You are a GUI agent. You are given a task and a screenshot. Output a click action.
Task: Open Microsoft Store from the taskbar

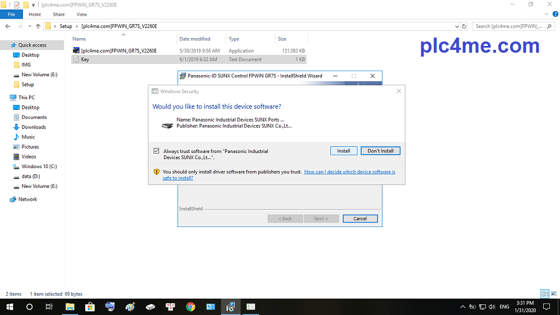(x=90, y=307)
